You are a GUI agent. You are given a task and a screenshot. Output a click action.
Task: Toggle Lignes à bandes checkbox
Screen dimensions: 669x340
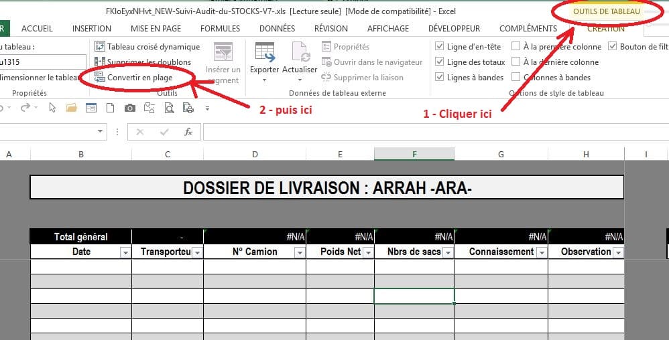point(440,77)
